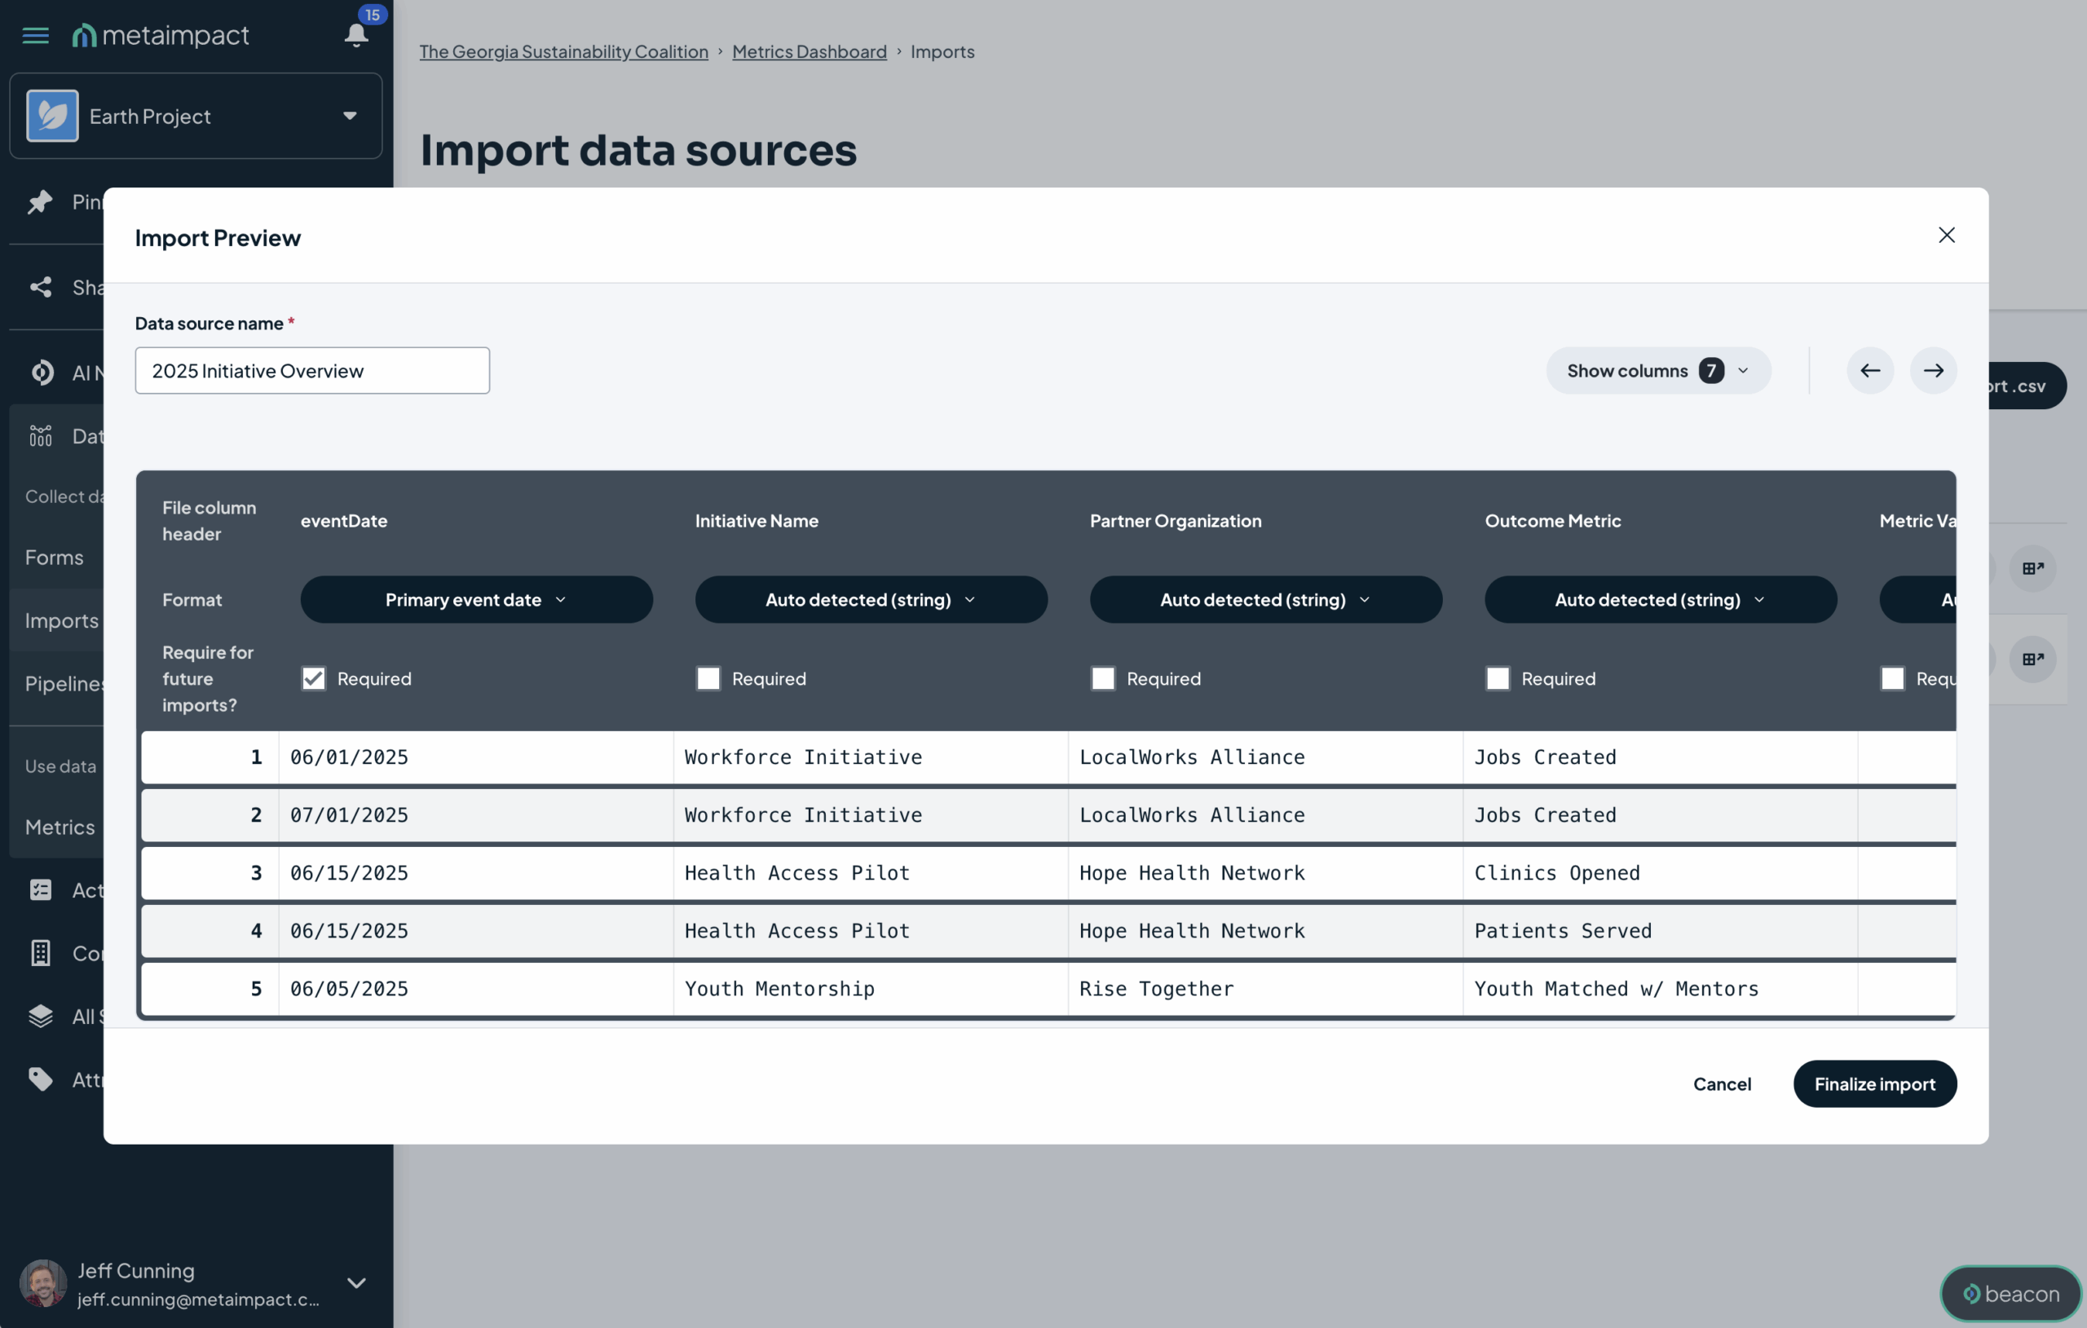
Task: Click the right arrow column navigation button
Action: click(x=1933, y=371)
